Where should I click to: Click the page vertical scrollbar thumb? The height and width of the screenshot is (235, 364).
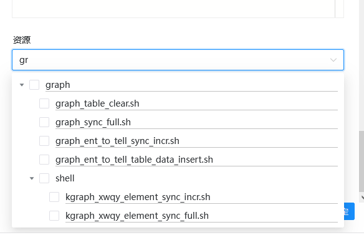pos(362,161)
